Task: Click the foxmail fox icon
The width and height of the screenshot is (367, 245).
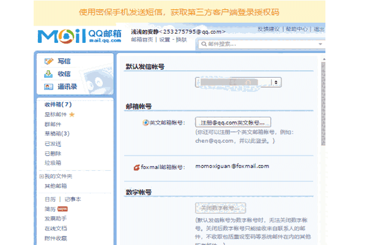Action: (x=136, y=167)
